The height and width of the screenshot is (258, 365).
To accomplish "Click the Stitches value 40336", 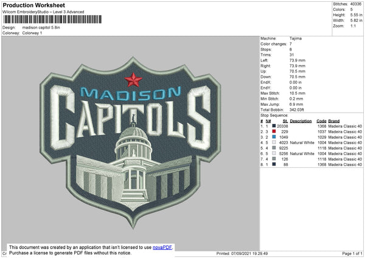I will point(356,4).
